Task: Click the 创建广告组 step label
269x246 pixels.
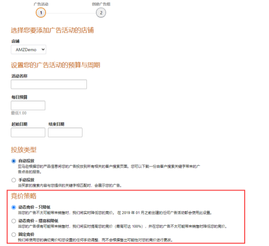Action: tap(101, 4)
